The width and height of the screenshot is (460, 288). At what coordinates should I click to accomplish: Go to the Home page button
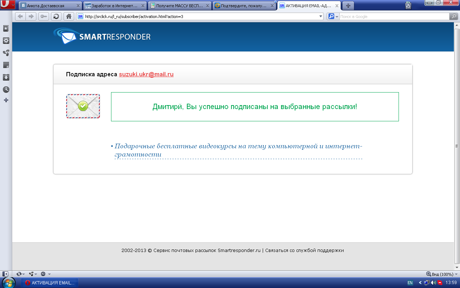coord(69,16)
